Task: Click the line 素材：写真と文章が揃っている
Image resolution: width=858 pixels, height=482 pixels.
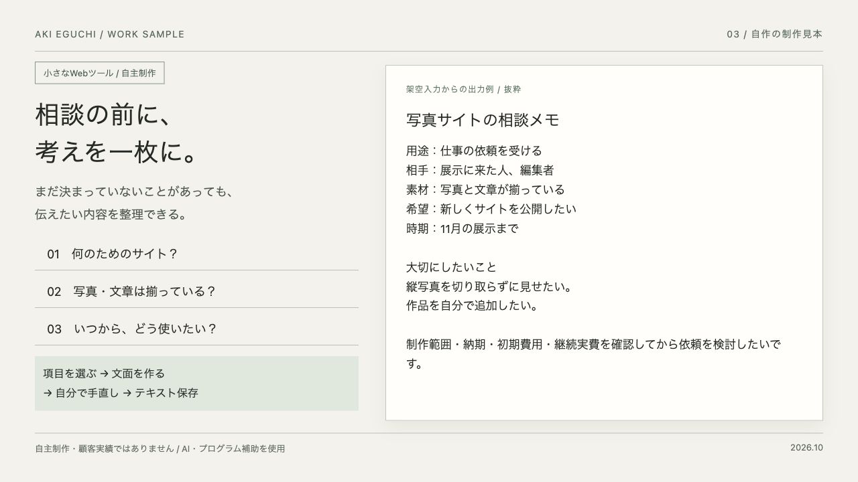Action: (x=485, y=189)
